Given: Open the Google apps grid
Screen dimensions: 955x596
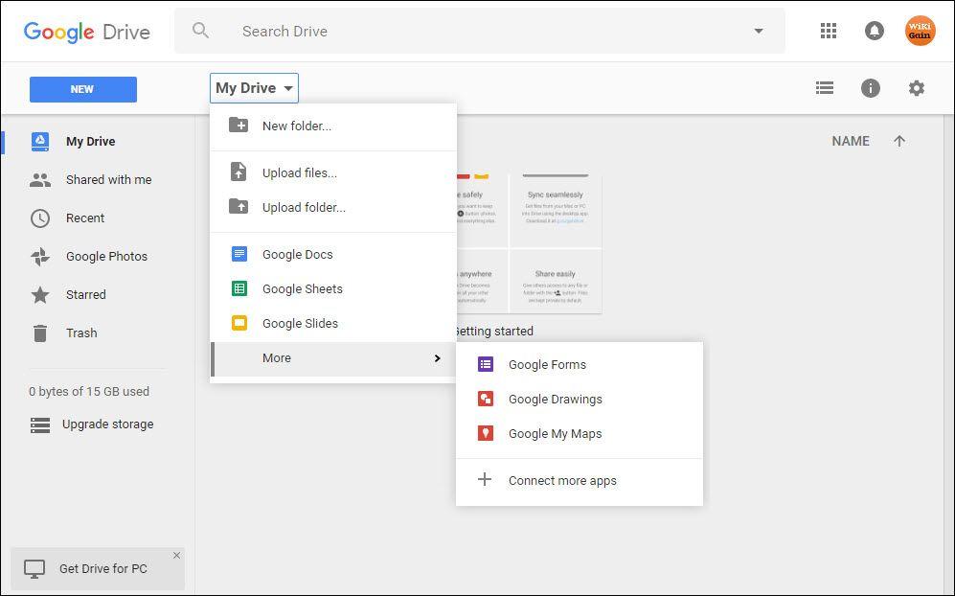Looking at the screenshot, I should coord(829,31).
